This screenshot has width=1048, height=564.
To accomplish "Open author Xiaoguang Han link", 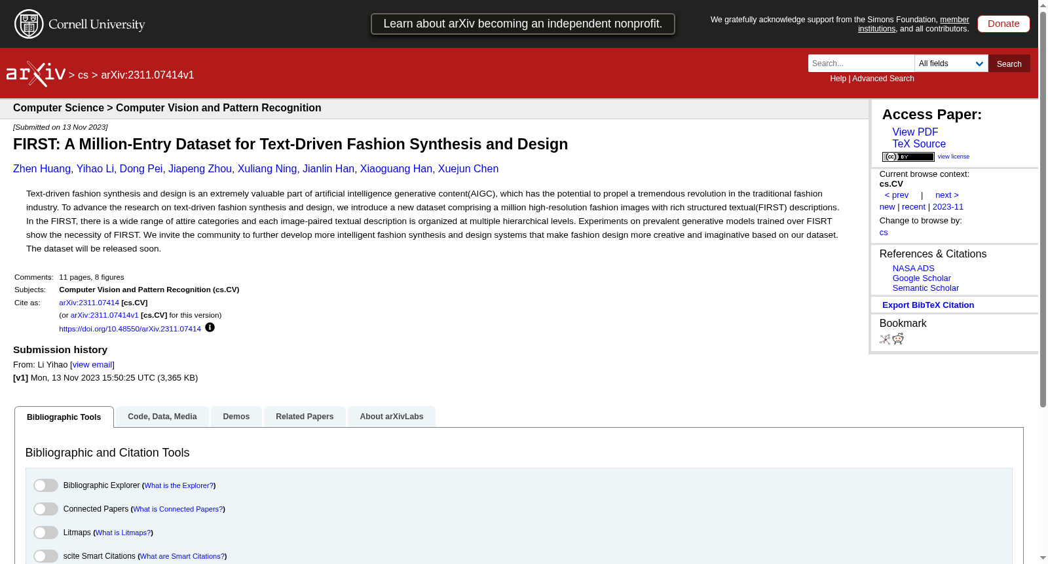I will coord(396,168).
